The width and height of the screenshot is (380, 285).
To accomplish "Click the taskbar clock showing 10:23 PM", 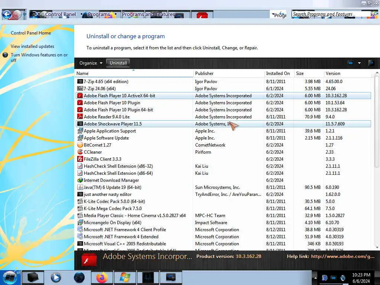I will [361, 278].
